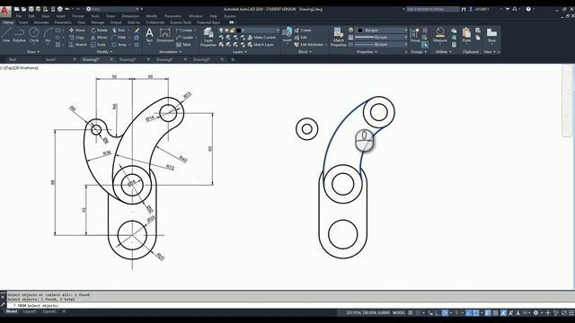This screenshot has width=575, height=323.
Task: Toggle grid display in status bar
Action: [x=411, y=313]
